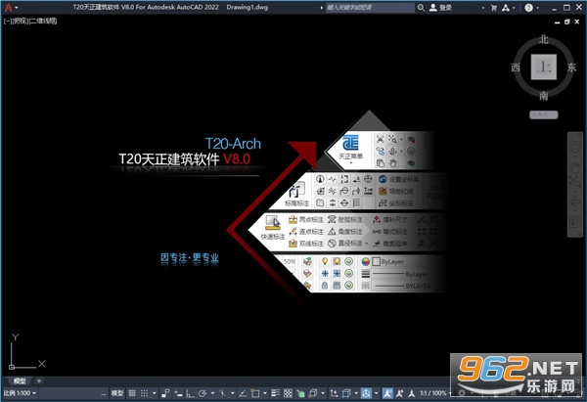The width and height of the screenshot is (587, 402).
Task: Toggle lineweight display in the status bar
Action: point(276,393)
